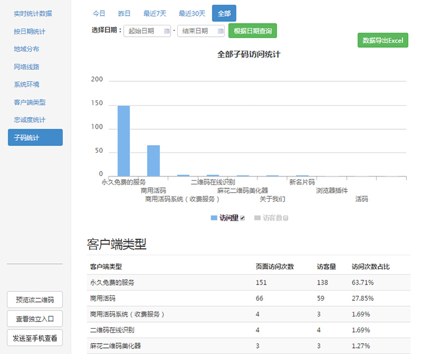Click the tallest bar for 永久免费的服务
The image size is (422, 354).
coord(124,140)
